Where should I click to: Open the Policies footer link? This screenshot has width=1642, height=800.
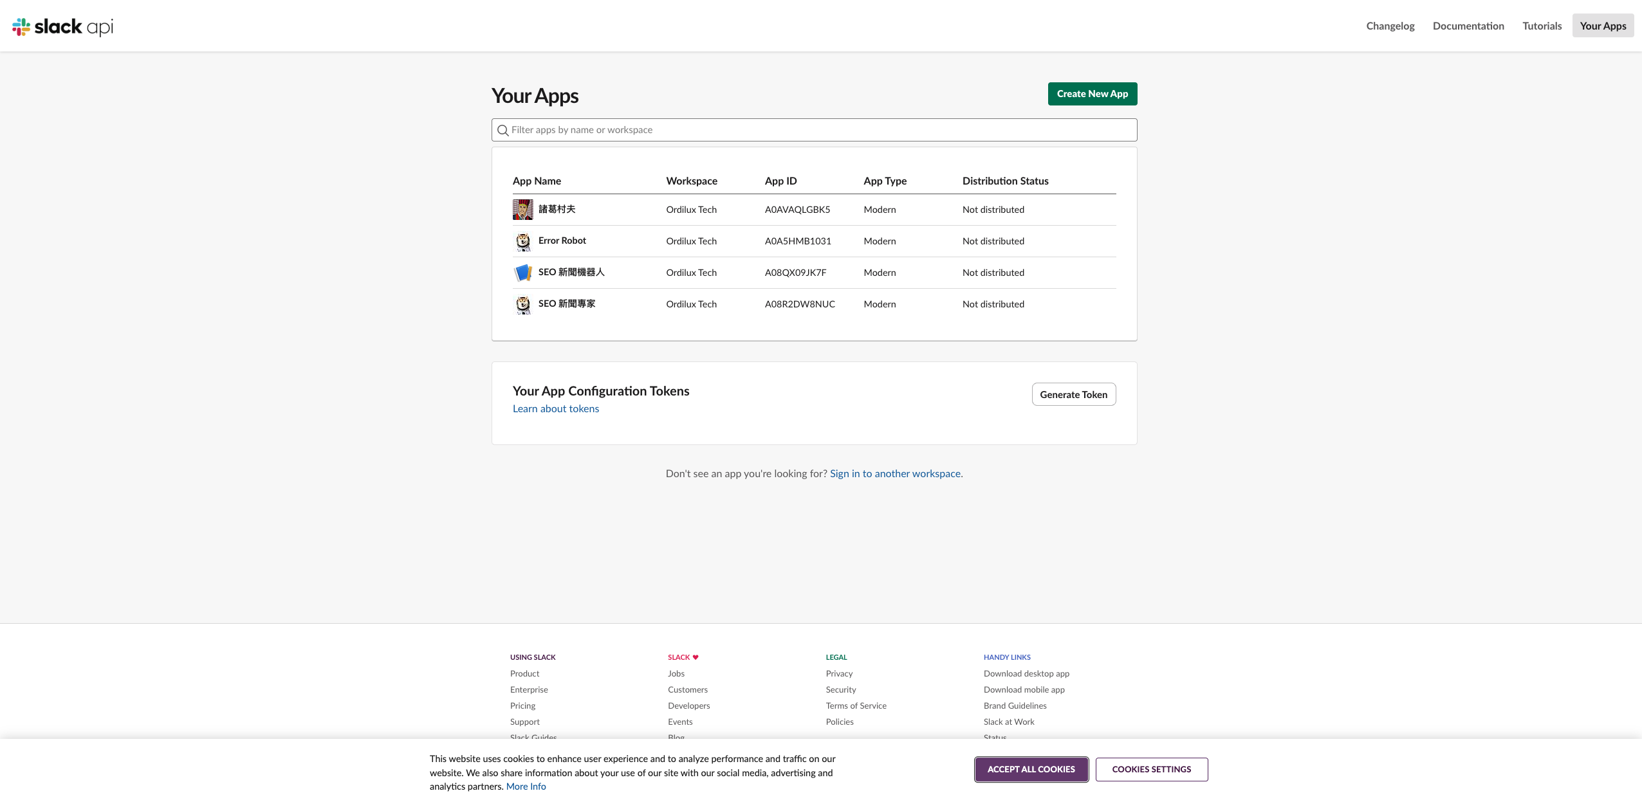(x=840, y=722)
